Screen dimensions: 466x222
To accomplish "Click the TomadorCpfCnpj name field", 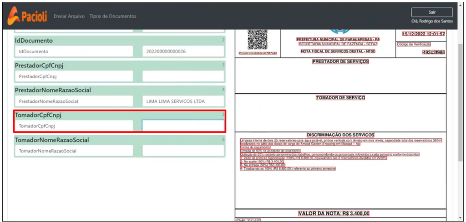I will (74, 126).
